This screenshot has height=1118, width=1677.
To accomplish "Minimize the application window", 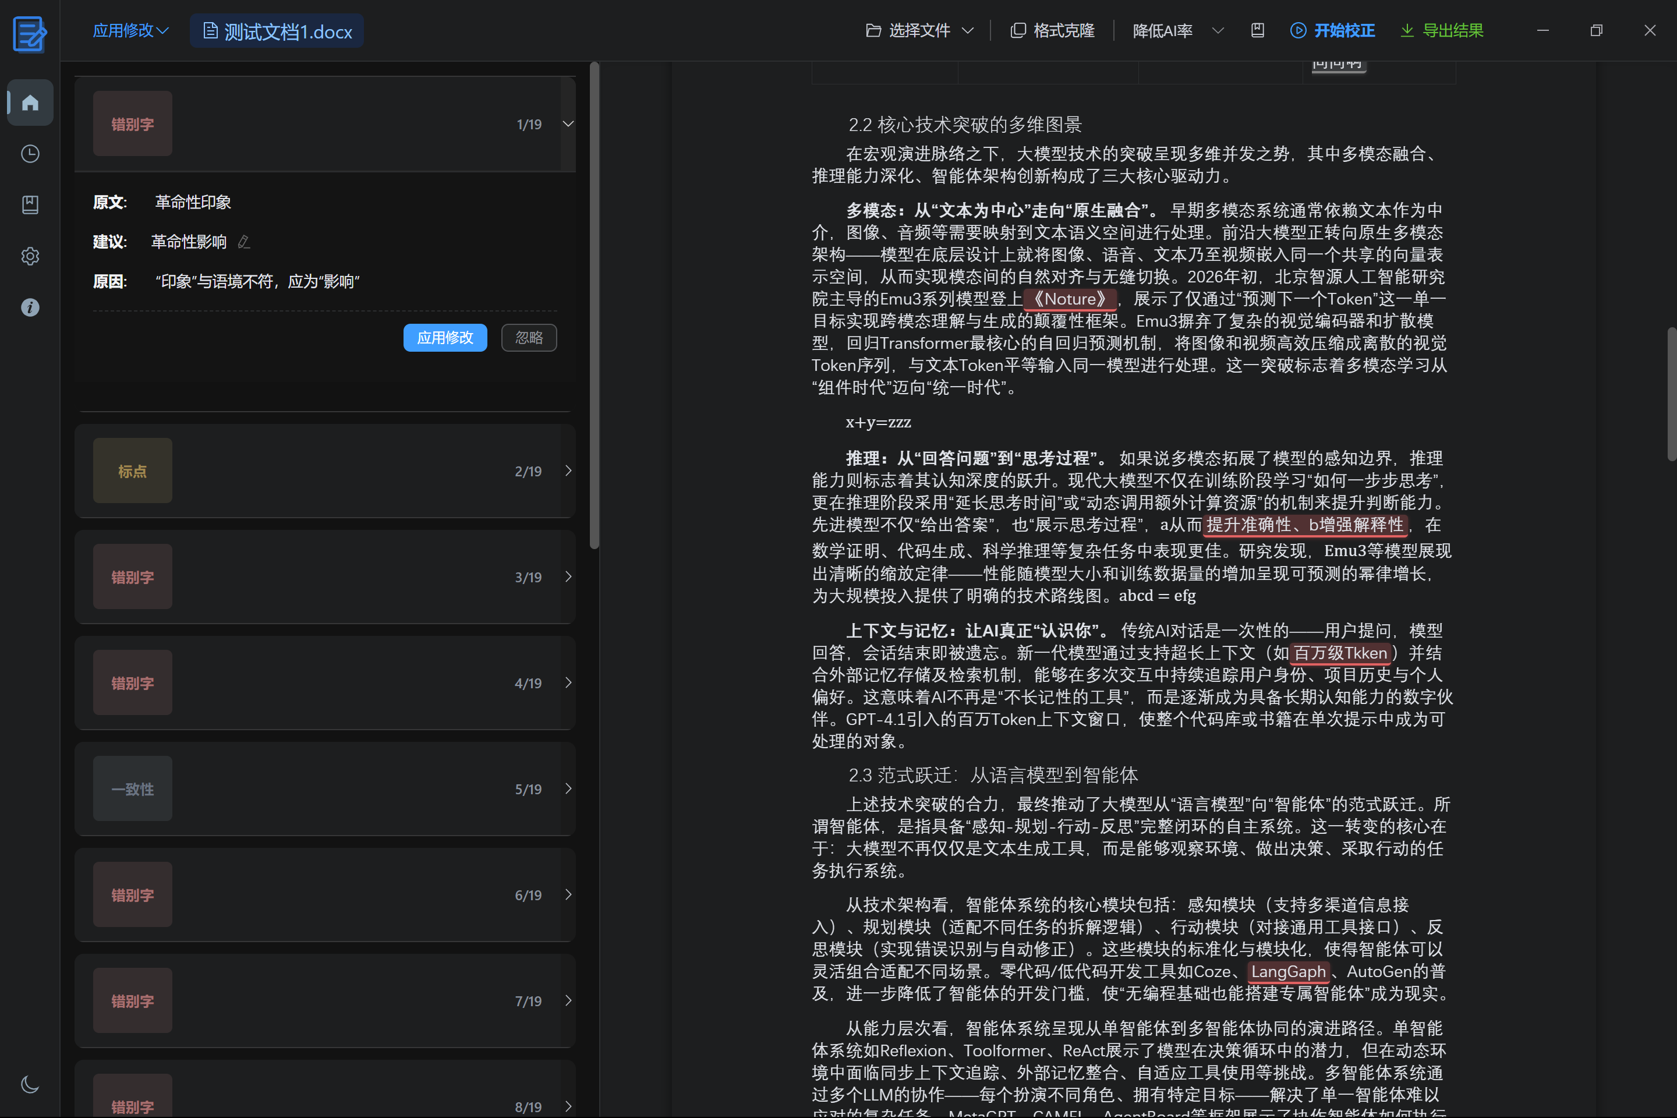I will (x=1543, y=31).
